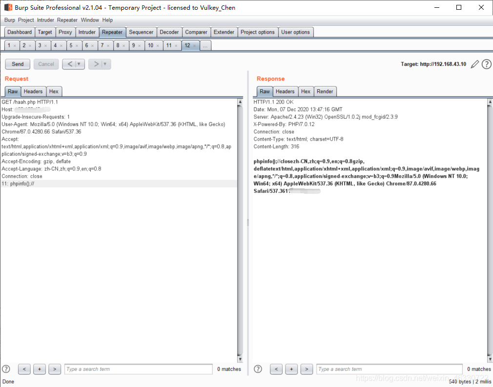Screen dimensions: 493x387
Task: Open the history forward dropdown arrow
Action: 105,64
